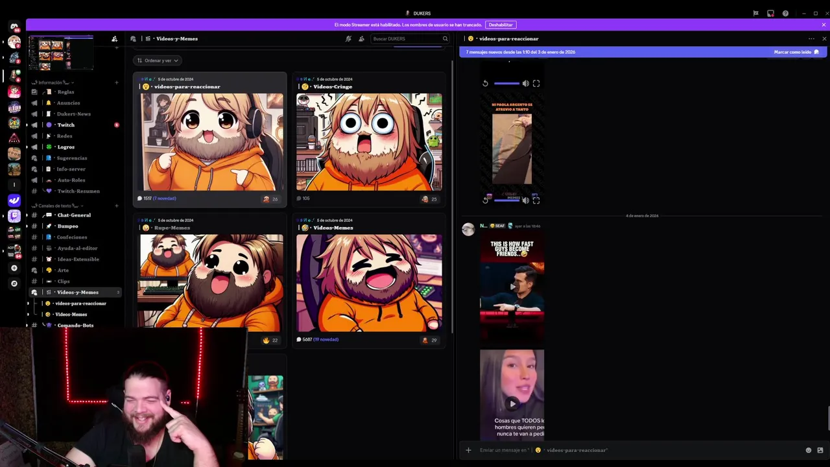Open the Clips channel
Image resolution: width=830 pixels, height=467 pixels.
(75, 281)
